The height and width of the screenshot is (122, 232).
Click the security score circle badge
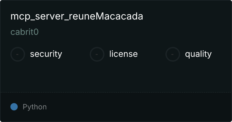18,54
